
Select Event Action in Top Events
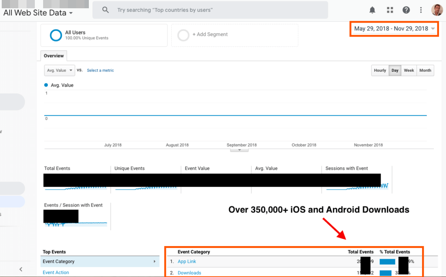56,273
